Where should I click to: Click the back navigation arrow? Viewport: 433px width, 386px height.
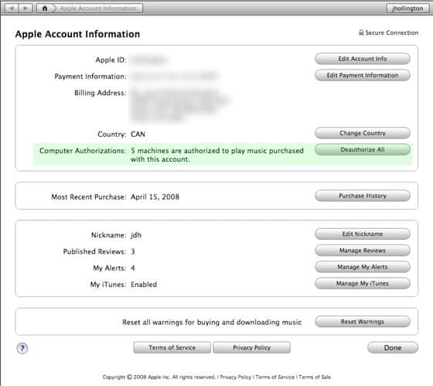pyautogui.click(x=12, y=9)
